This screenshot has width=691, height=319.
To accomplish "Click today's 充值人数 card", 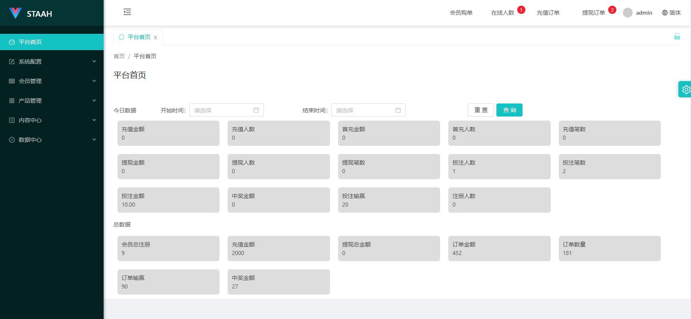I will point(279,133).
